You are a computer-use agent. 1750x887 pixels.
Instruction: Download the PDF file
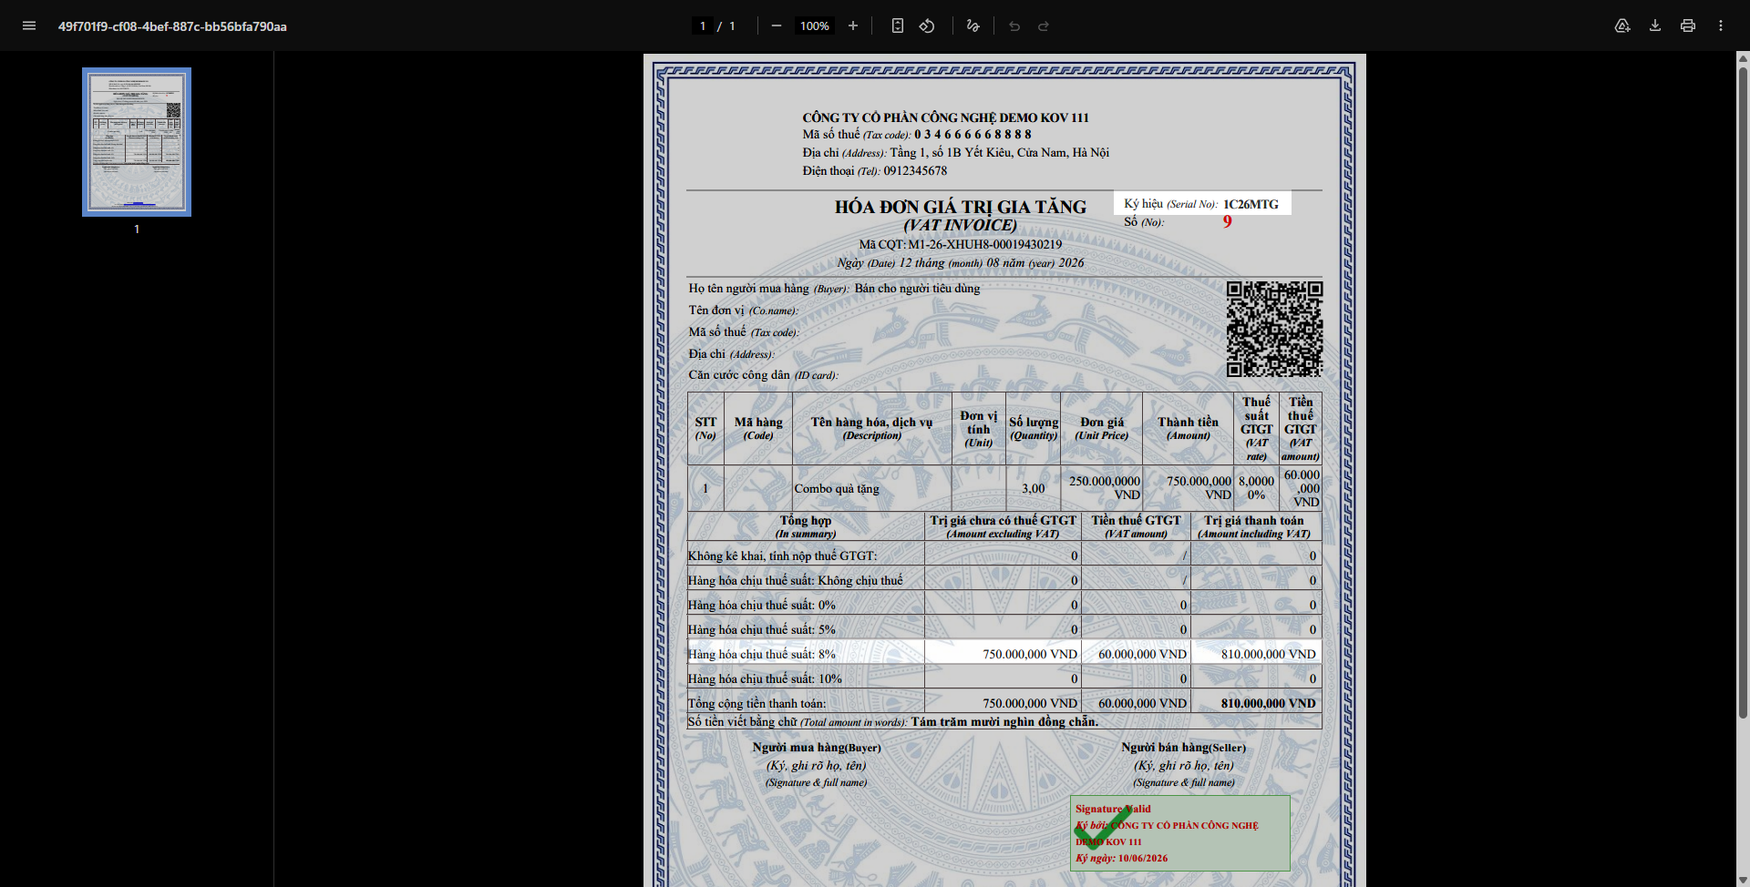click(x=1655, y=25)
